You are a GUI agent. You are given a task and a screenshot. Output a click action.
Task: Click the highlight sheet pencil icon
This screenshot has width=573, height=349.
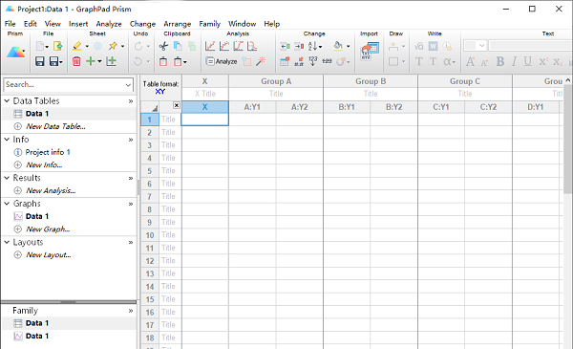tap(77, 46)
